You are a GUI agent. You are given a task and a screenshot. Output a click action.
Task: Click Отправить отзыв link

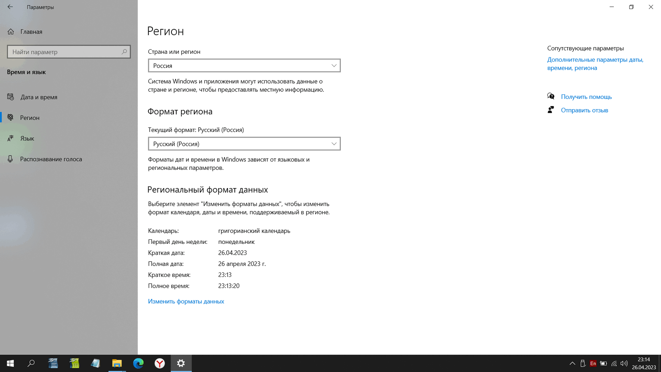584,110
